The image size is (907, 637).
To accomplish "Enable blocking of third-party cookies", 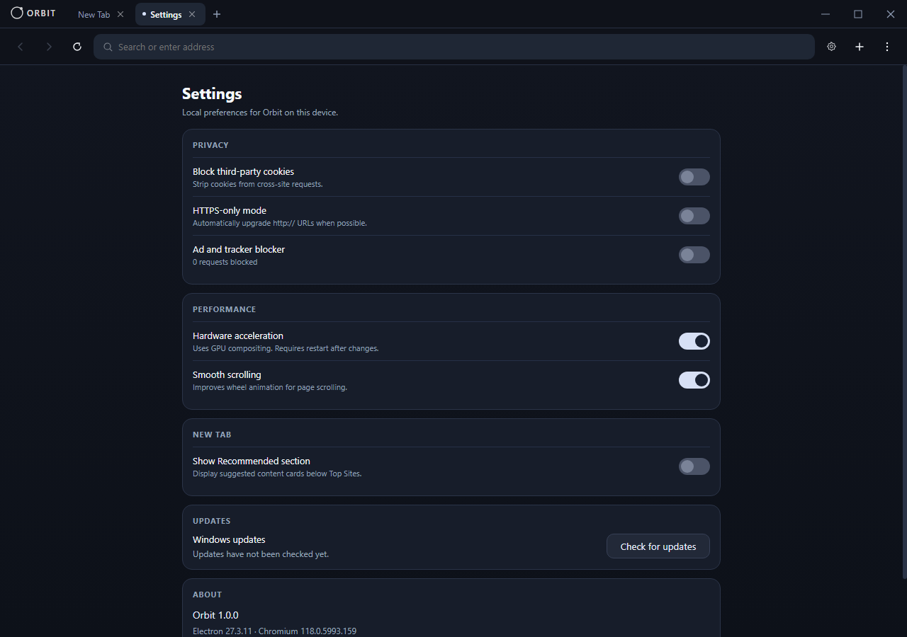I will (x=694, y=177).
